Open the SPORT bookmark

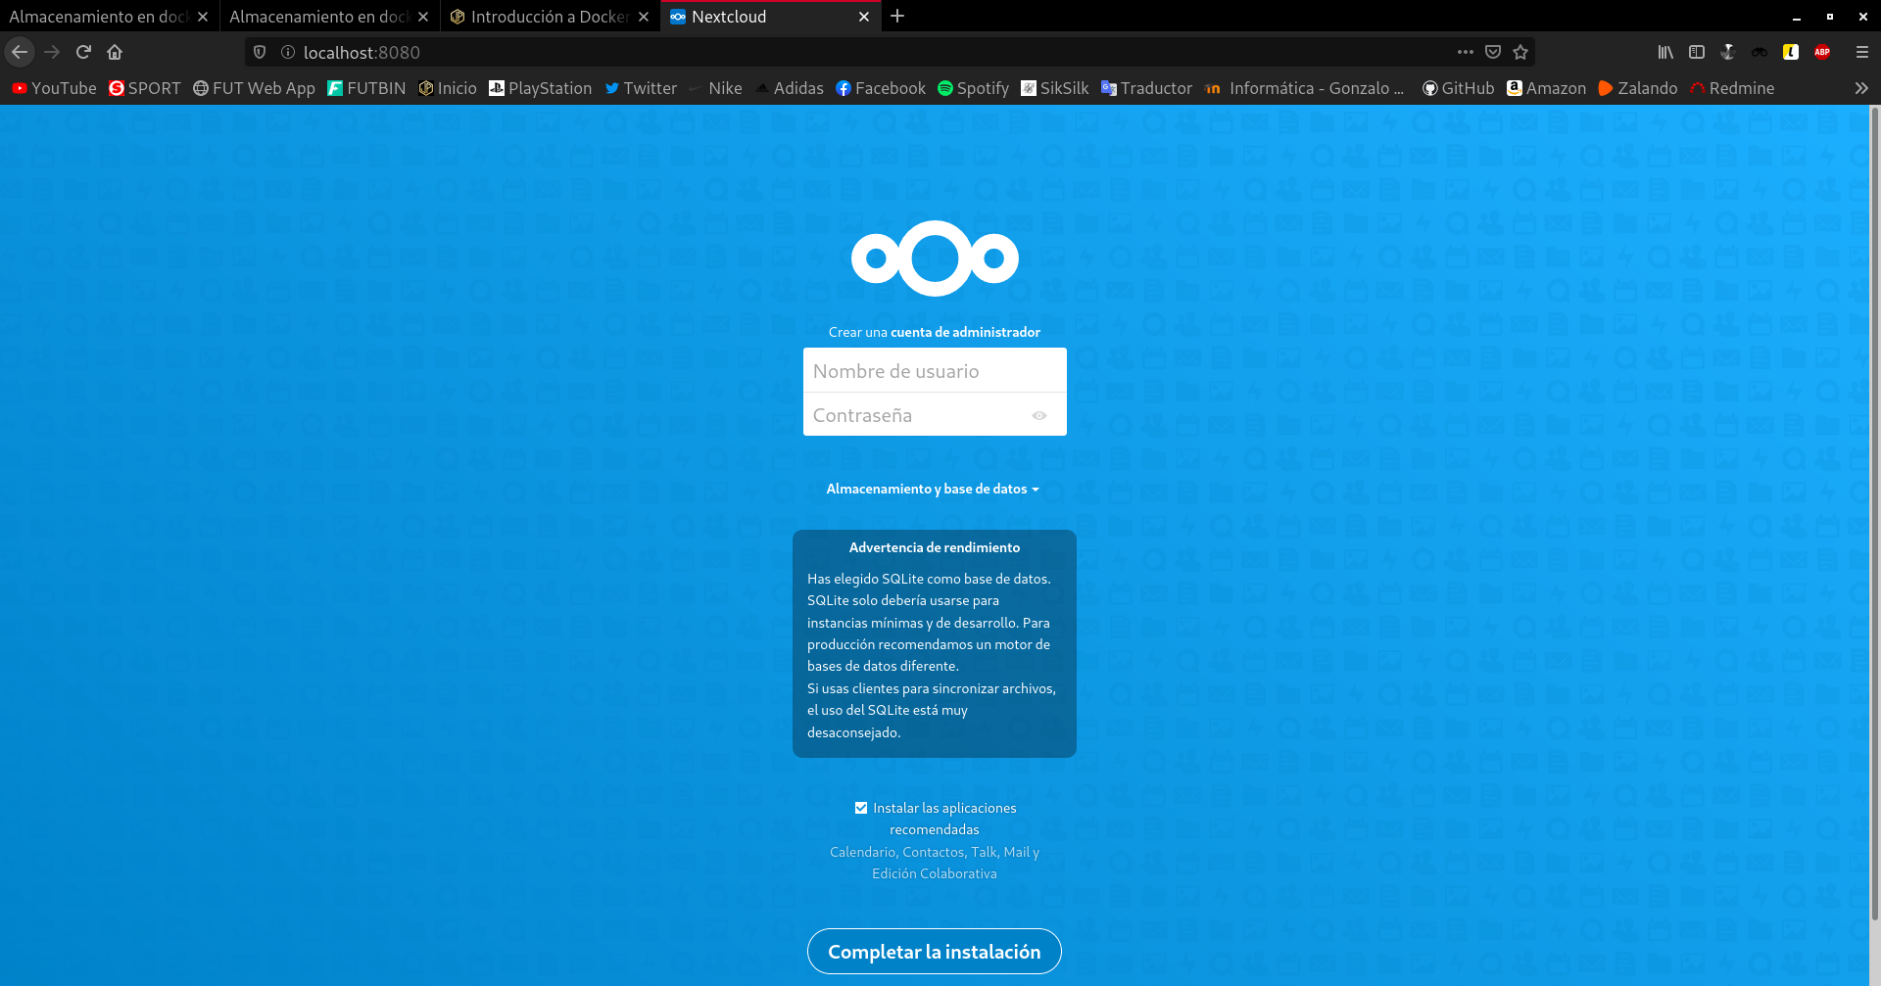coord(145,88)
